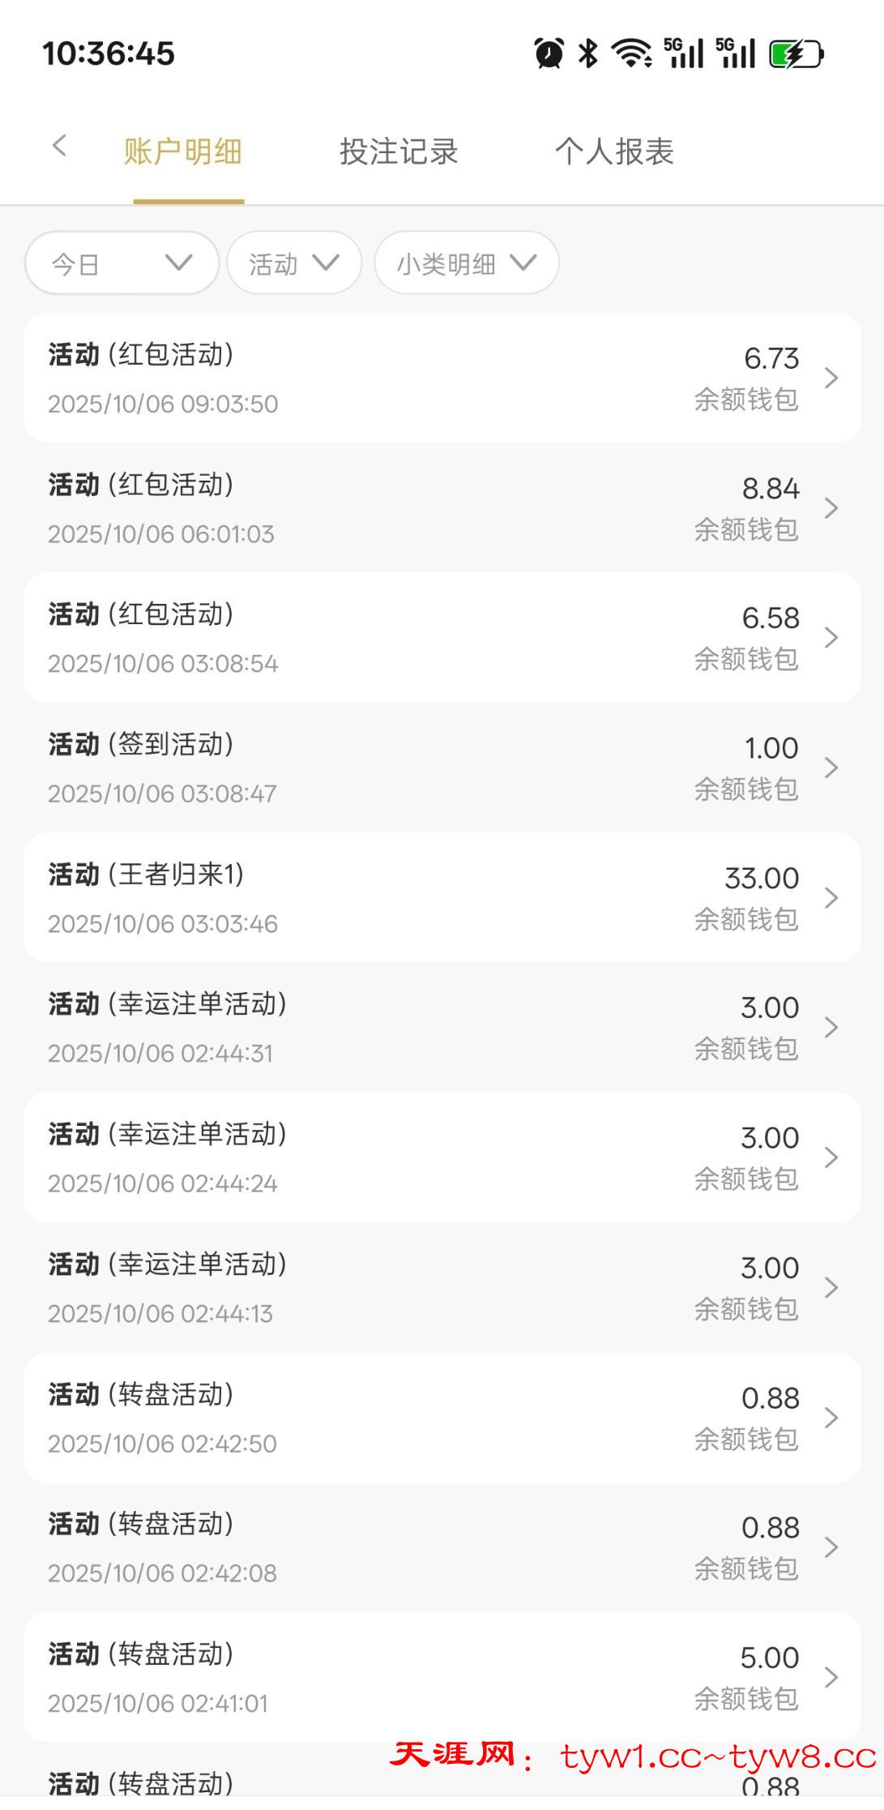Tap the back arrow icon
The height and width of the screenshot is (1810, 884).
click(59, 147)
